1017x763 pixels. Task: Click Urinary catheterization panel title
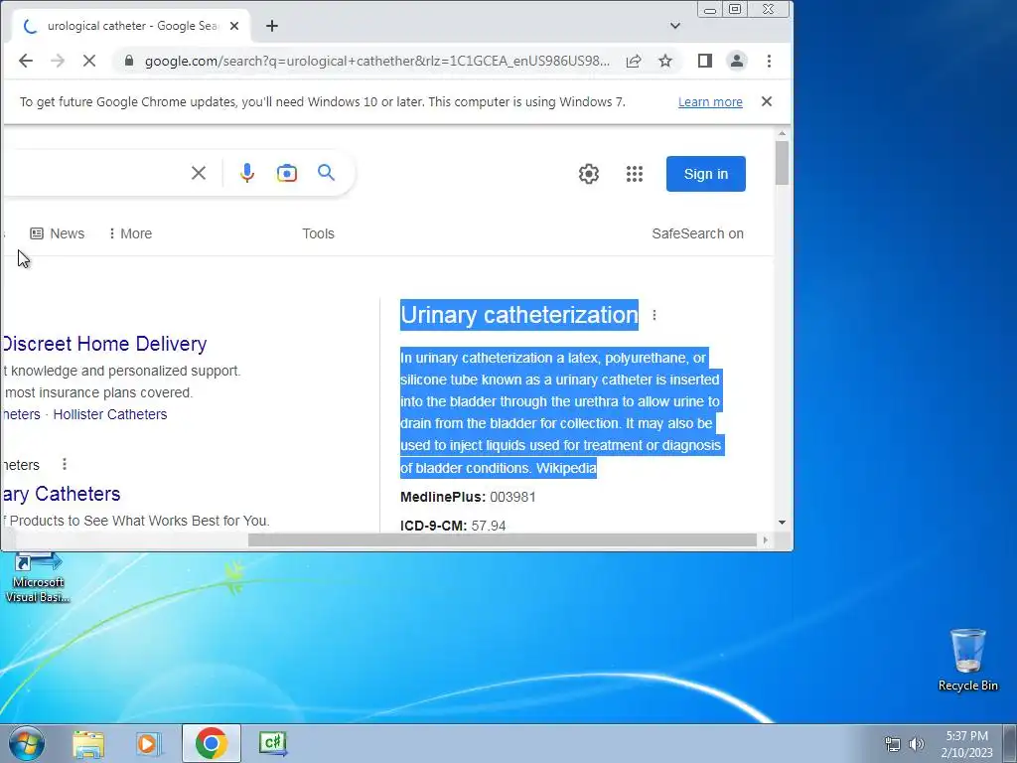click(519, 315)
